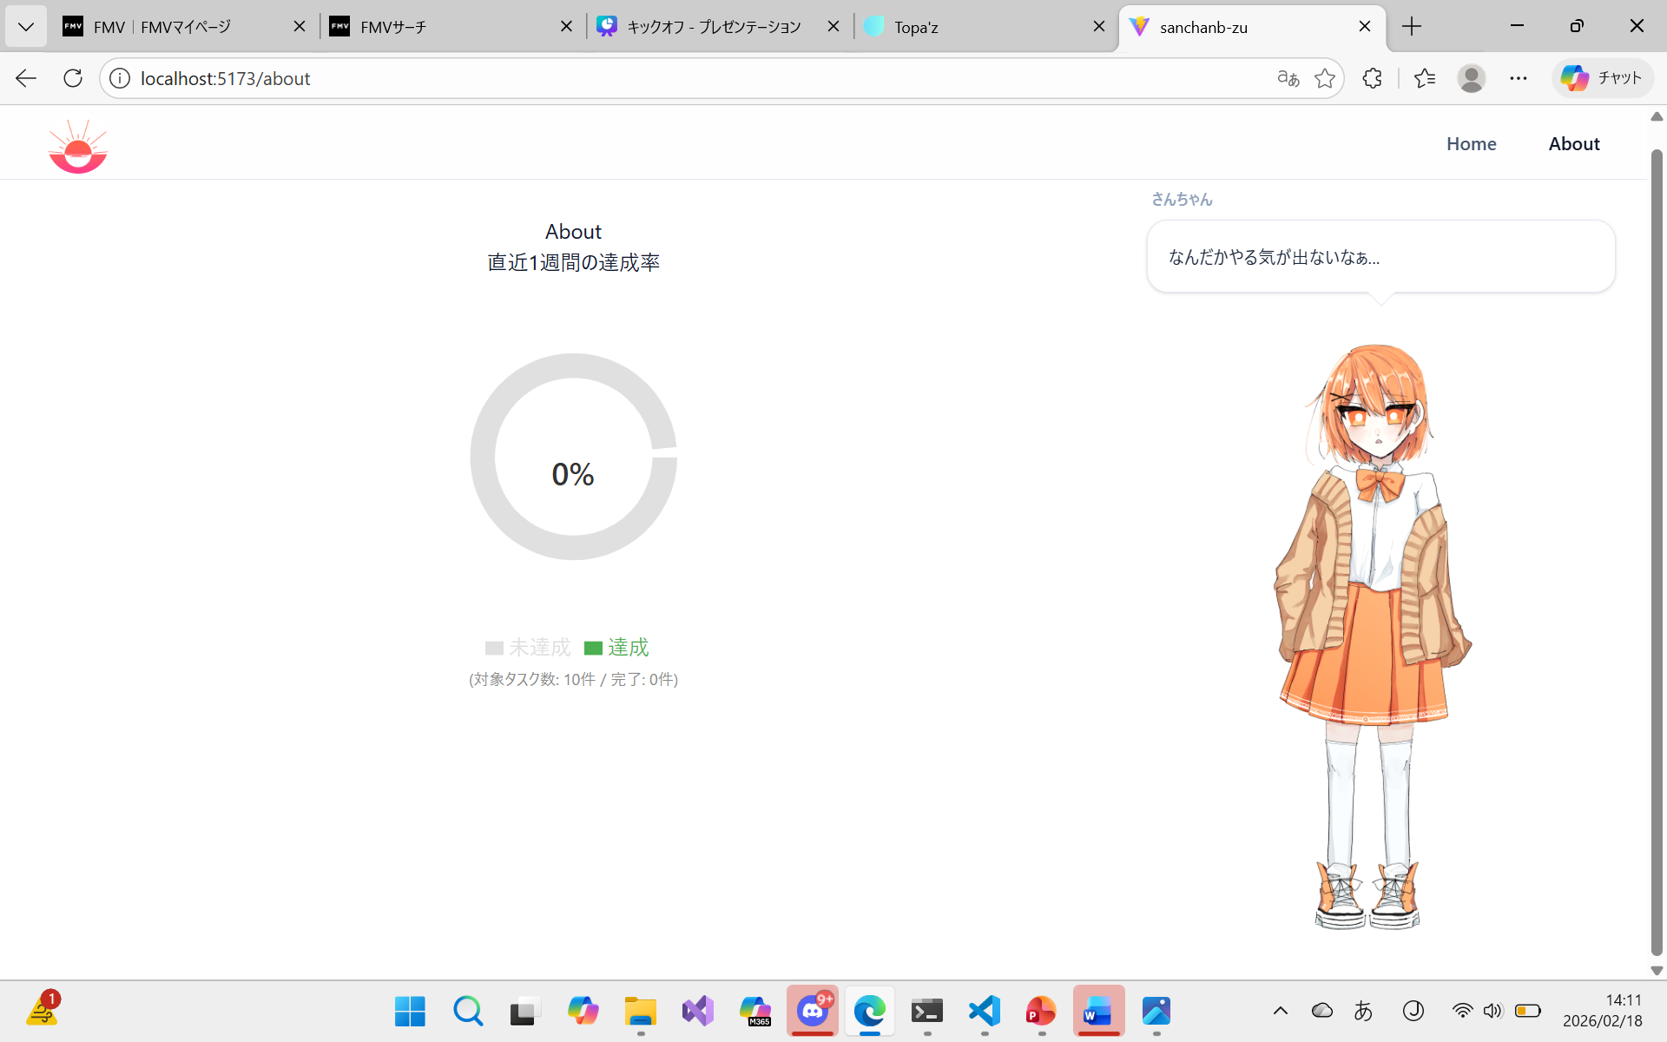The width and height of the screenshot is (1667, 1042).
Task: Expand the tab search dropdown
Action: tap(26, 27)
